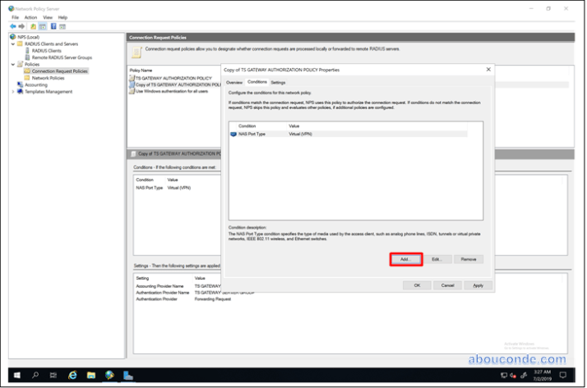Select the NAS Port Type condition icon
Screen dimensions: 587x388
pyautogui.click(x=233, y=133)
